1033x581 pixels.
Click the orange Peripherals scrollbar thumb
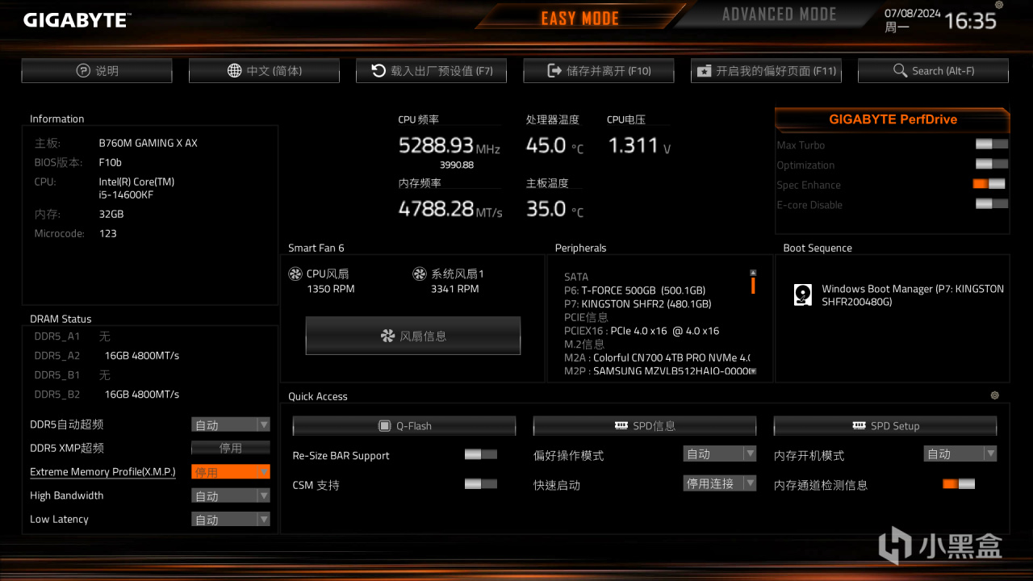tap(753, 286)
